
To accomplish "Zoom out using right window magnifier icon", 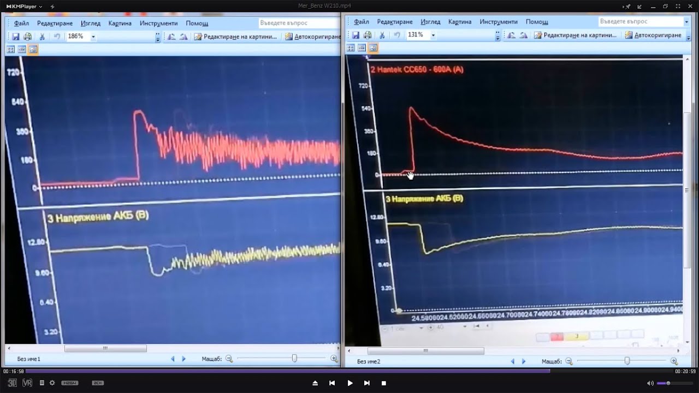I will (x=569, y=361).
